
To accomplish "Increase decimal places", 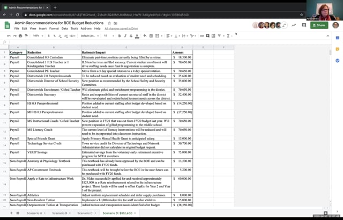I will [65, 36].
